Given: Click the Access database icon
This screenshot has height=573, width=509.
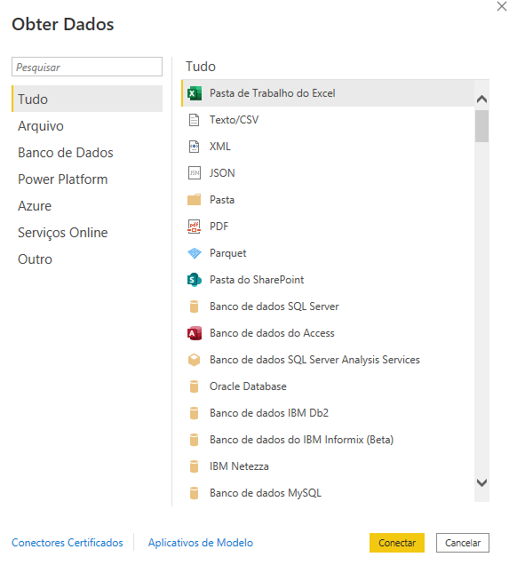Looking at the screenshot, I should (194, 333).
